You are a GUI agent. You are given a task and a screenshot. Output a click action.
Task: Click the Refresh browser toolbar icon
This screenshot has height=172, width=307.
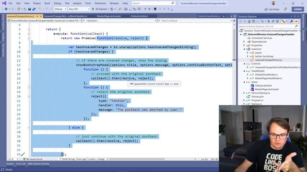click(x=112, y=9)
